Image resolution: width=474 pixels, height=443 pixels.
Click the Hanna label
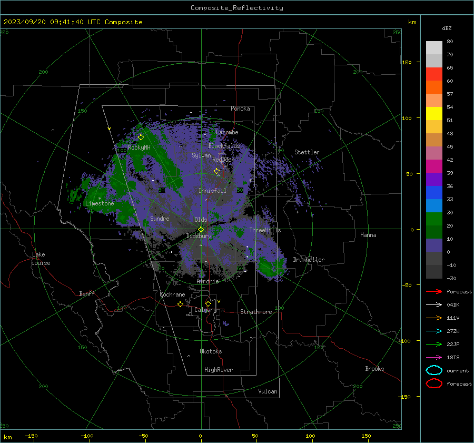click(x=368, y=235)
